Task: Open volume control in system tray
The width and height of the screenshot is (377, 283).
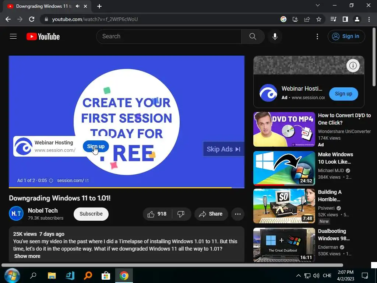Action: (x=316, y=276)
